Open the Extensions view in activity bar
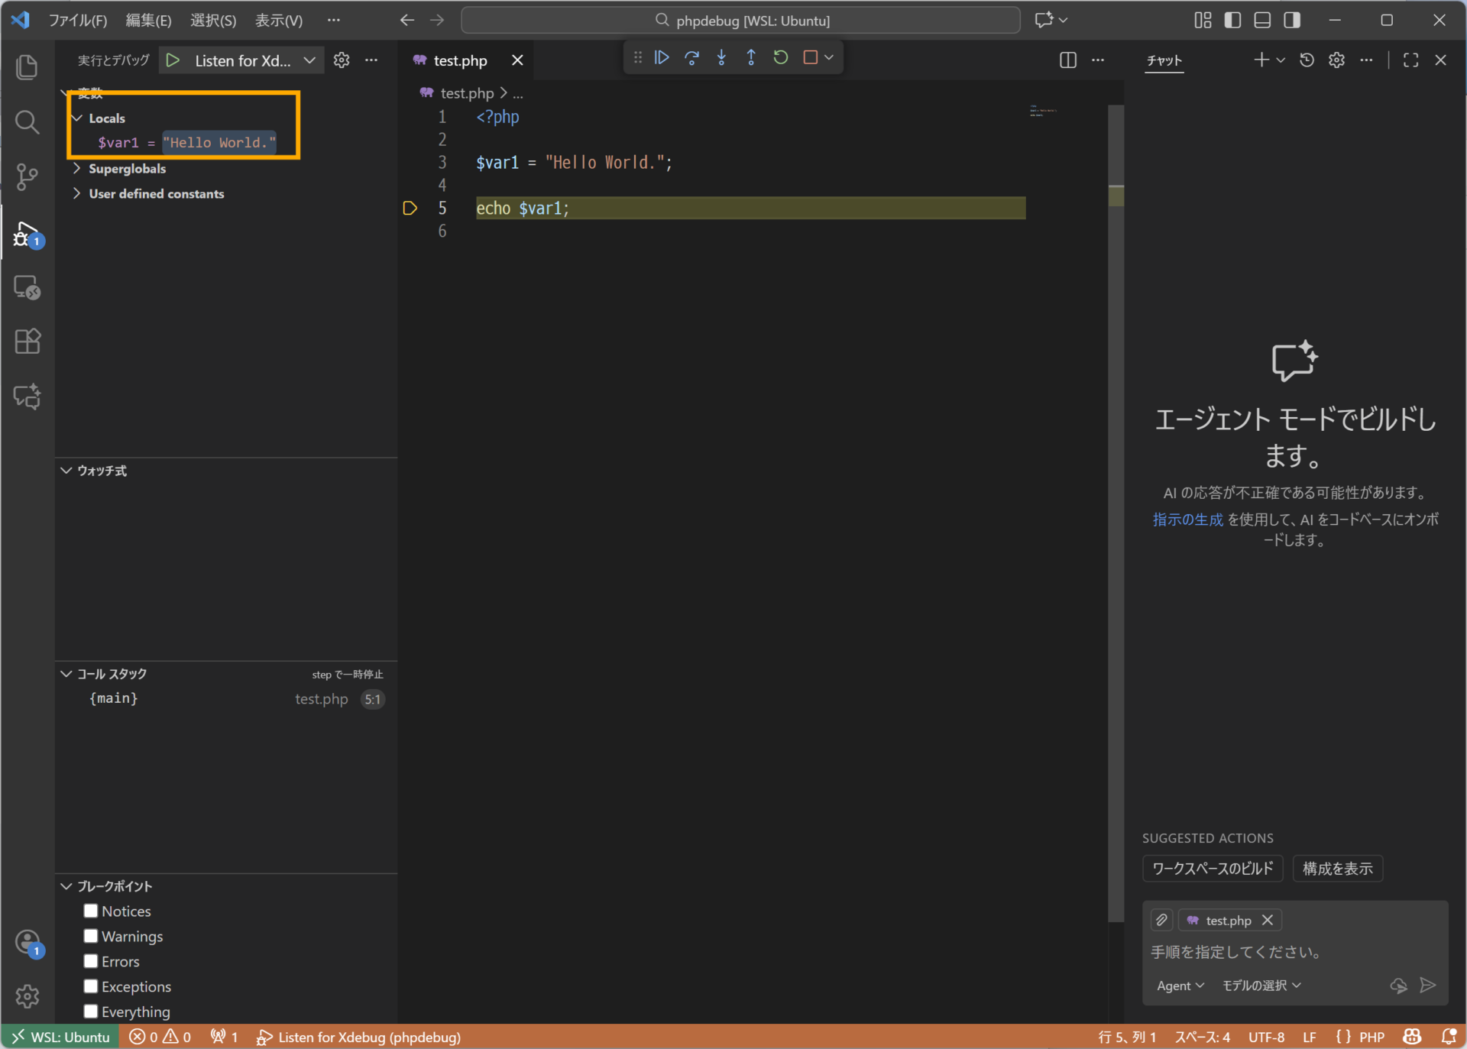The width and height of the screenshot is (1467, 1049). pyautogui.click(x=28, y=342)
